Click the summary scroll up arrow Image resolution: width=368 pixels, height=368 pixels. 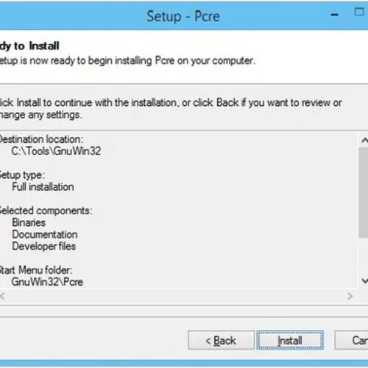(x=364, y=141)
